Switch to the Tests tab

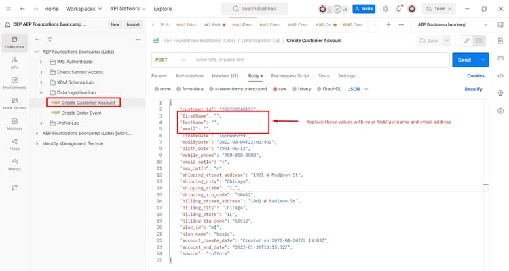pyautogui.click(x=324, y=75)
